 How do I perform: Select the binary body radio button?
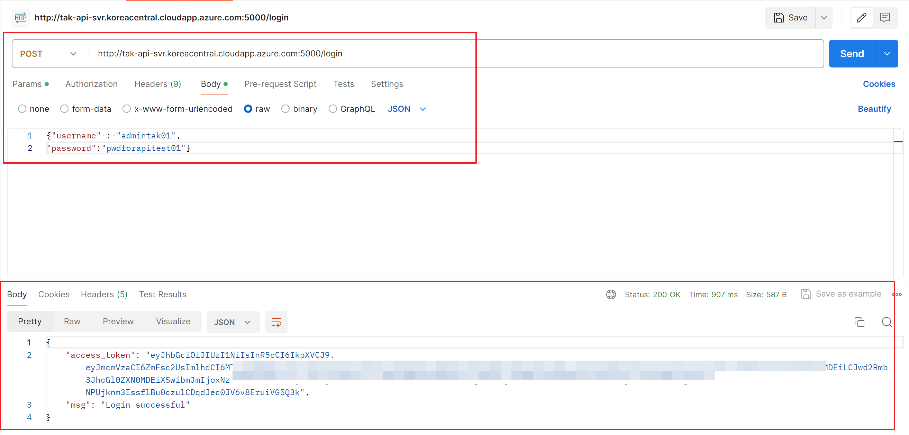tap(285, 109)
